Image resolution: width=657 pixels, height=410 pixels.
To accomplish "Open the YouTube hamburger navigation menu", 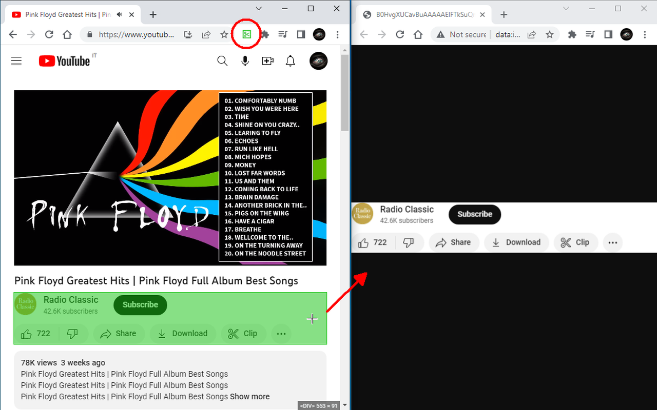I will point(16,60).
